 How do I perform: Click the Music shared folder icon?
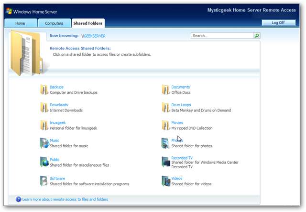coord(44,143)
